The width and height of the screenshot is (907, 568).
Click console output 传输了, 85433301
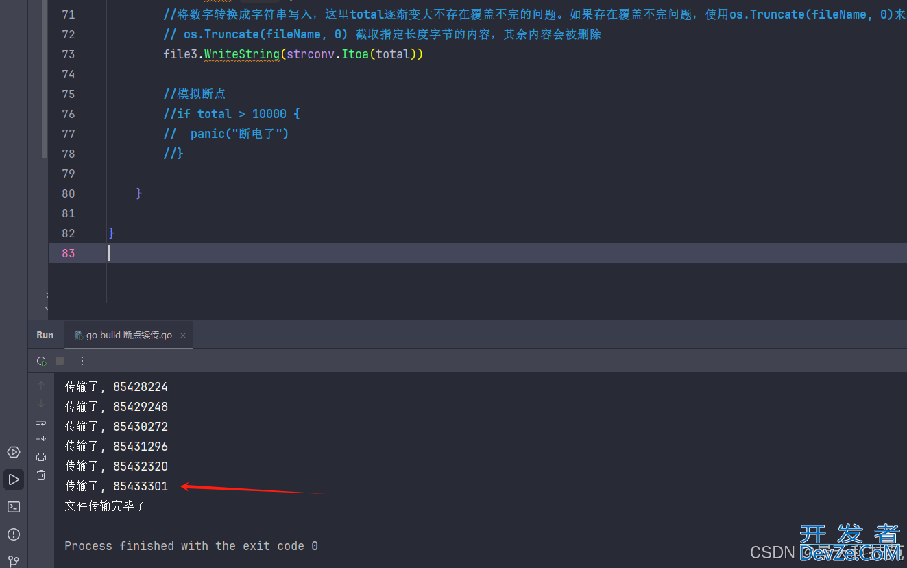pyautogui.click(x=117, y=486)
